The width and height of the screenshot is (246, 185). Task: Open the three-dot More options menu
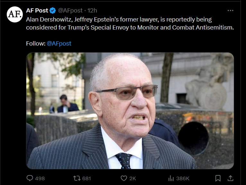[230, 11]
